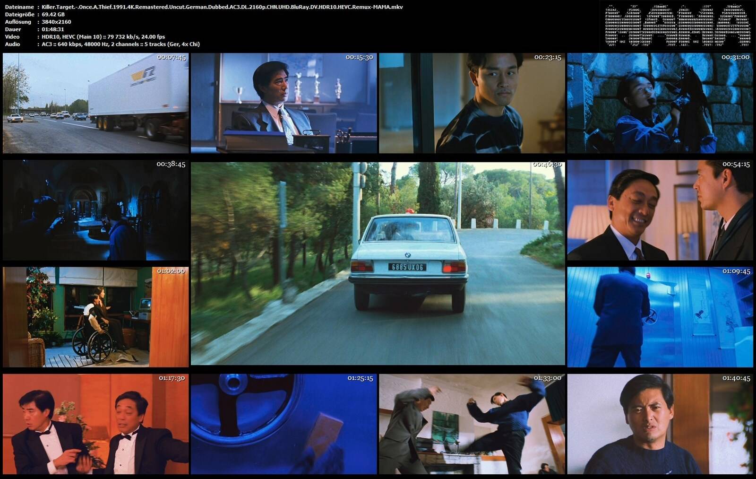Viewport: 756px width, 479px height.
Task: Click the 00:23:15 timestamp text
Action: click(548, 57)
